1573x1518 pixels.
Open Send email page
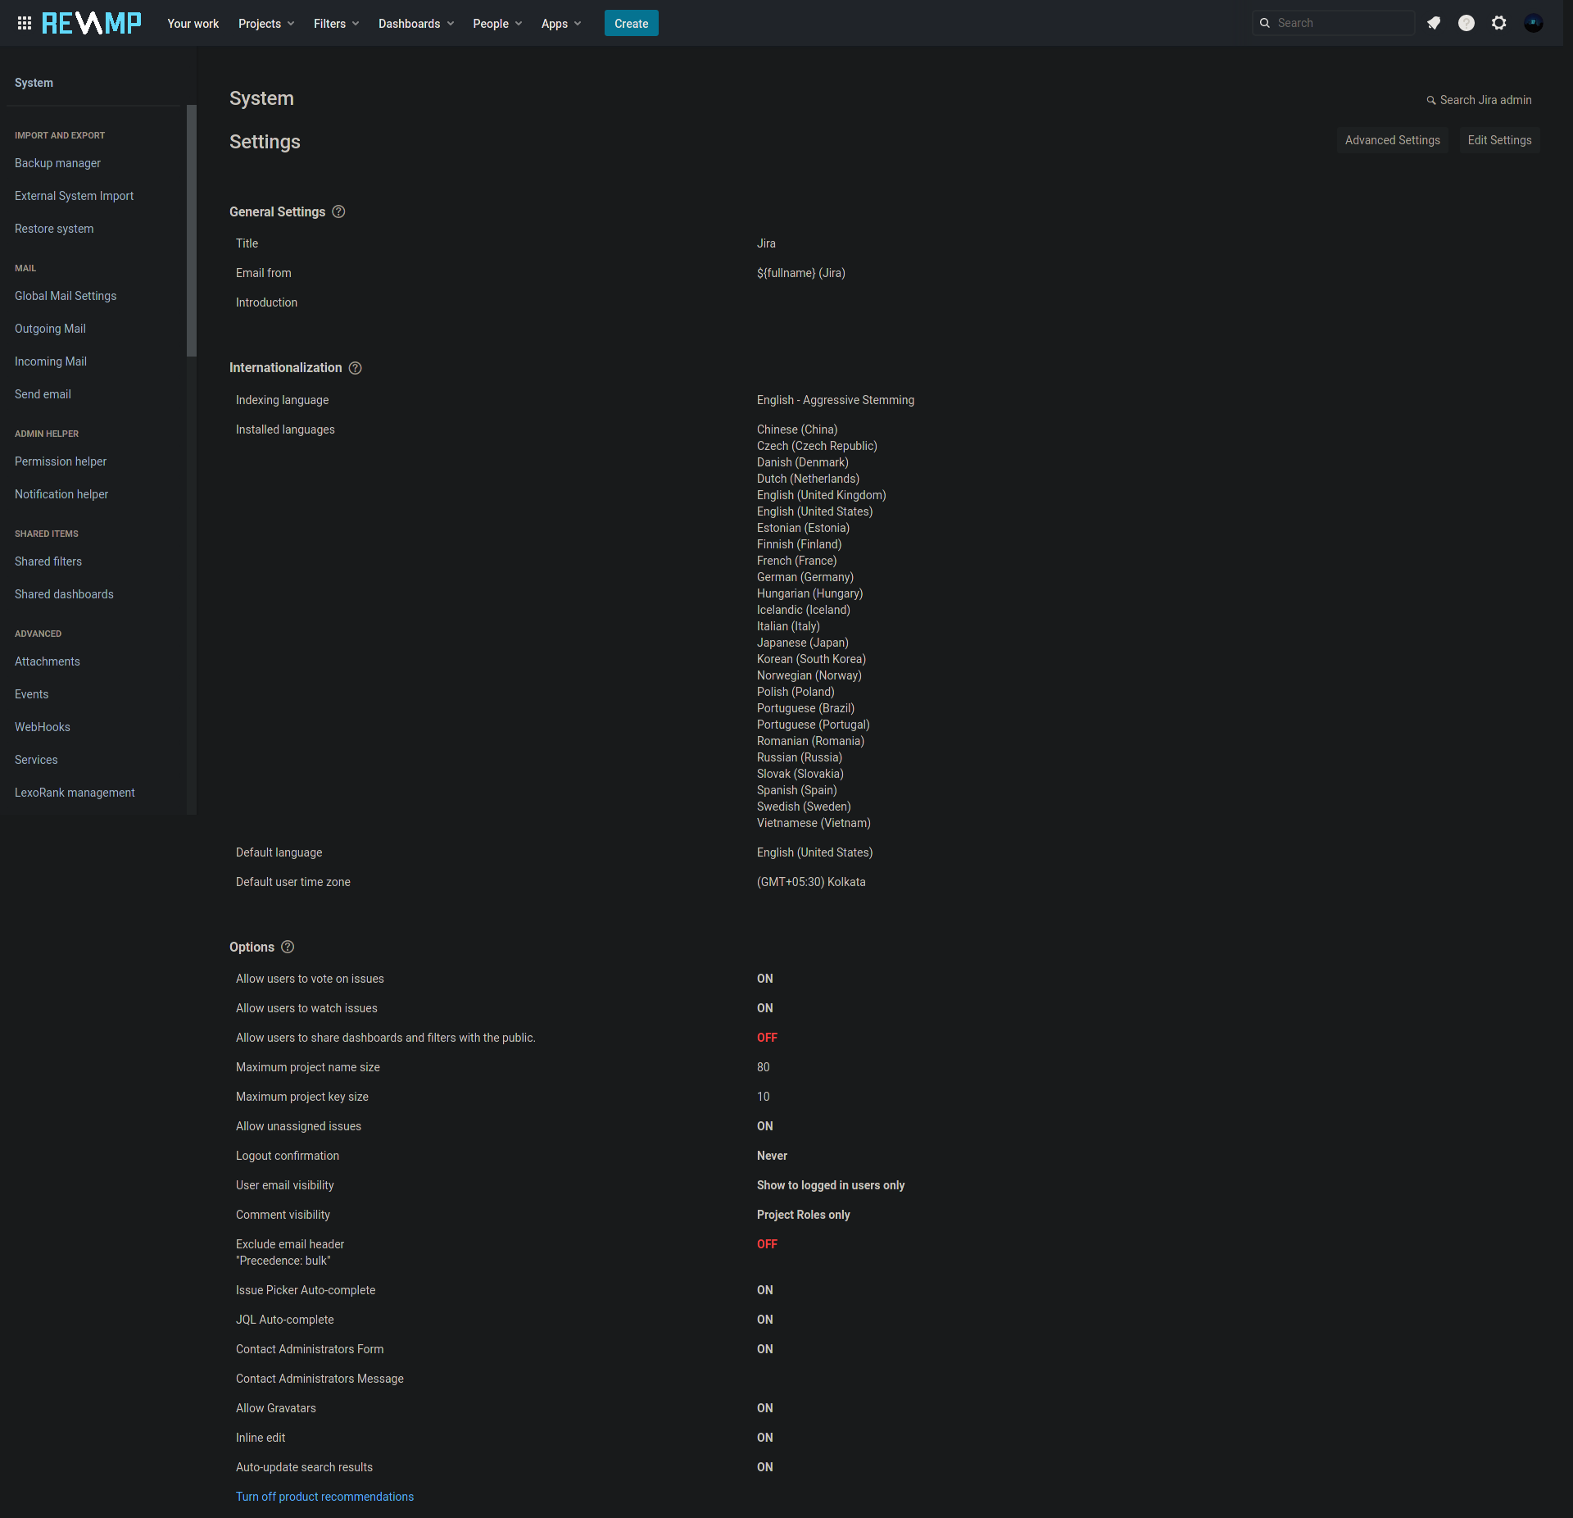(43, 394)
